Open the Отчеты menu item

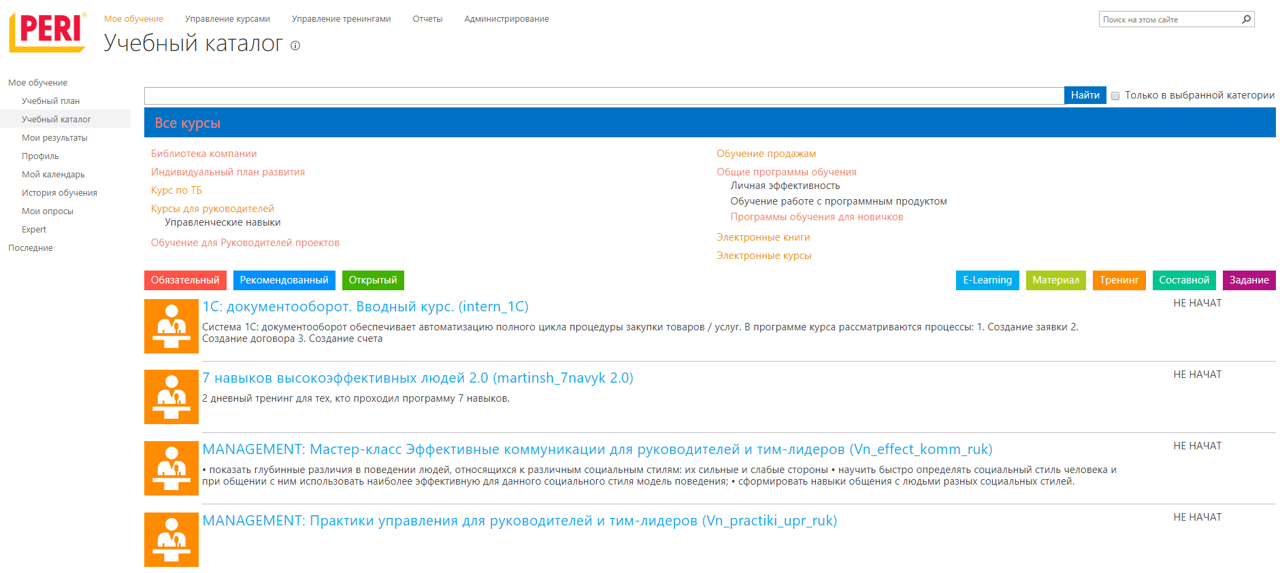point(427,19)
